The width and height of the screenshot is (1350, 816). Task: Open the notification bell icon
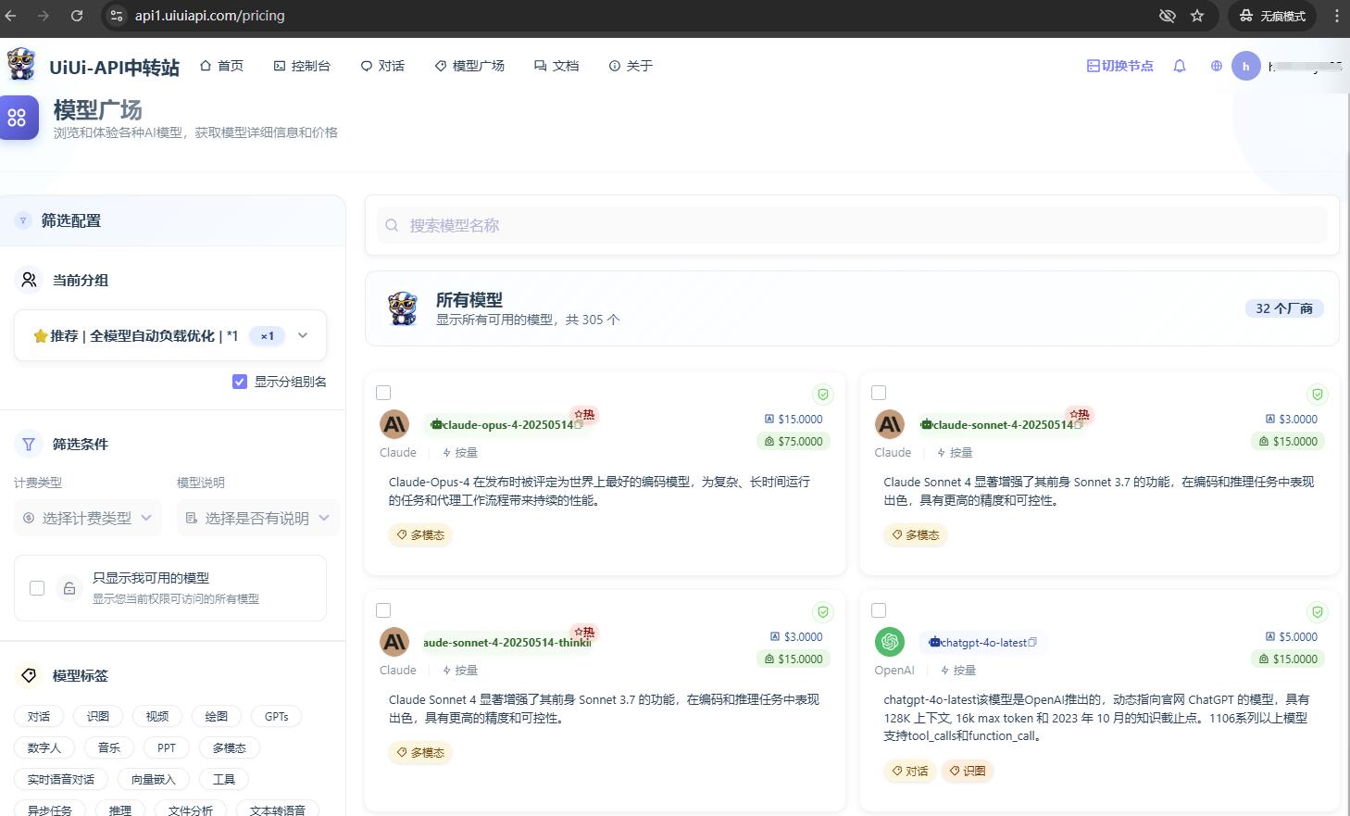pyautogui.click(x=1179, y=66)
